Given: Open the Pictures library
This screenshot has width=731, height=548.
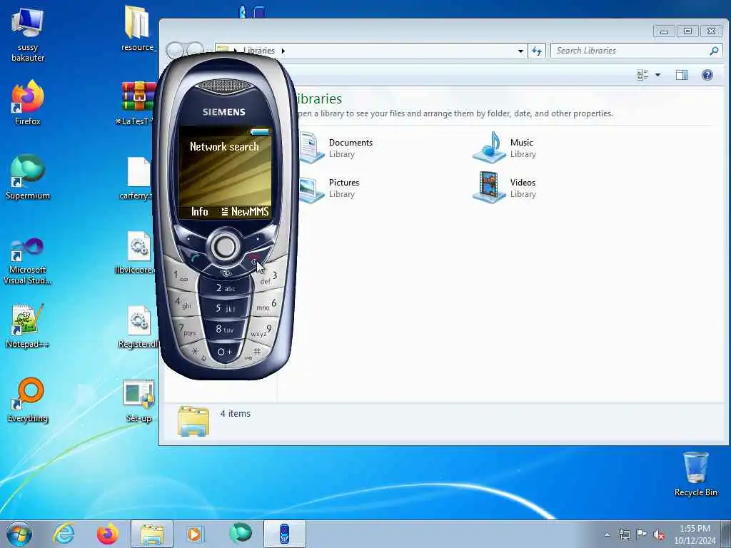Looking at the screenshot, I should [329, 188].
